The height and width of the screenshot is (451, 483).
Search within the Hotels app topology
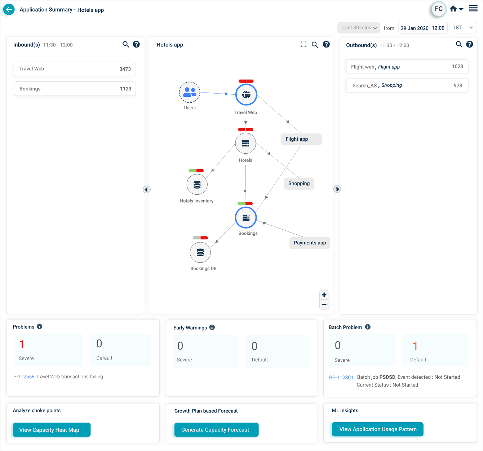click(x=315, y=45)
